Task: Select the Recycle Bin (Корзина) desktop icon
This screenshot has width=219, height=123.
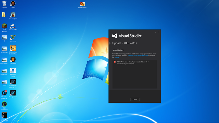Action: 4,5
